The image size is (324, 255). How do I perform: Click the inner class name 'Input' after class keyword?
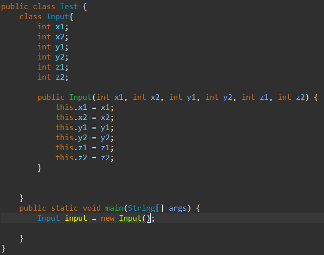[57, 17]
